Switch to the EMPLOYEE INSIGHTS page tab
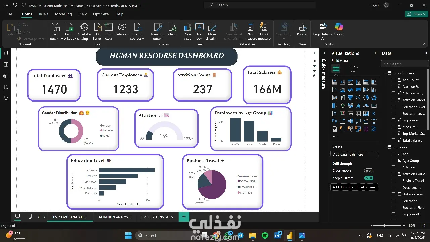 157,217
